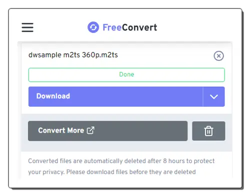Click the purple "Free" part of the logo

[x=112, y=27]
